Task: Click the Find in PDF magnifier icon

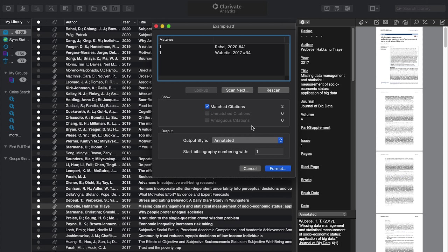Action: (416, 22)
